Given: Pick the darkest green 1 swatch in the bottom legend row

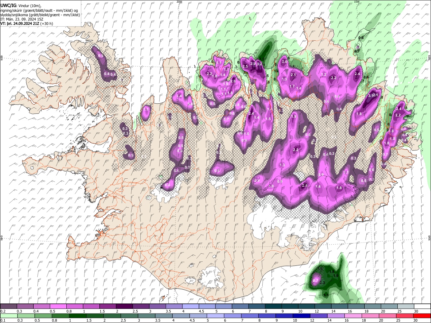Looking at the screenshot, I should tap(77, 316).
